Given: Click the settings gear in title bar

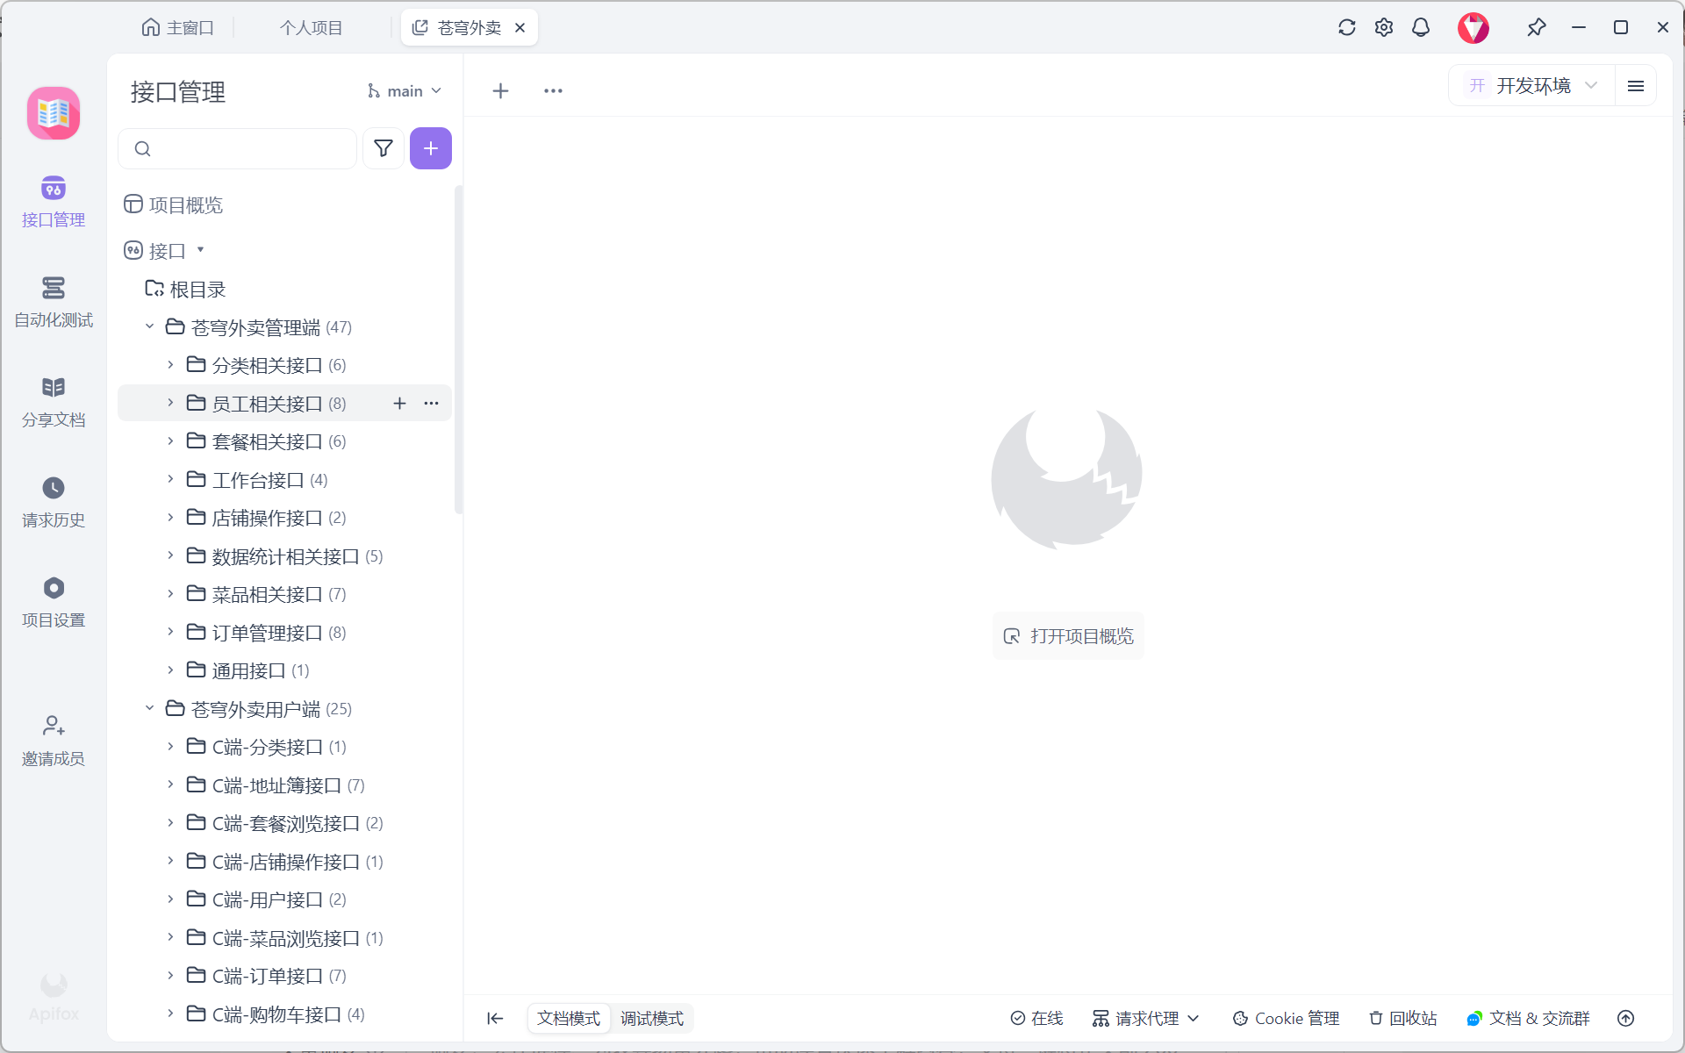Looking at the screenshot, I should [x=1383, y=27].
